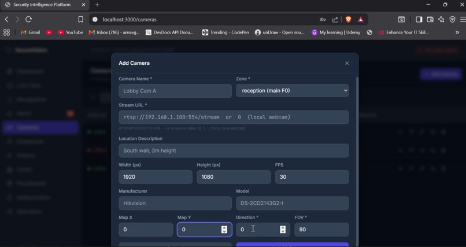Viewport: 466px width, 247px height.
Task: Click the Direction number field
Action: pyautogui.click(x=263, y=230)
